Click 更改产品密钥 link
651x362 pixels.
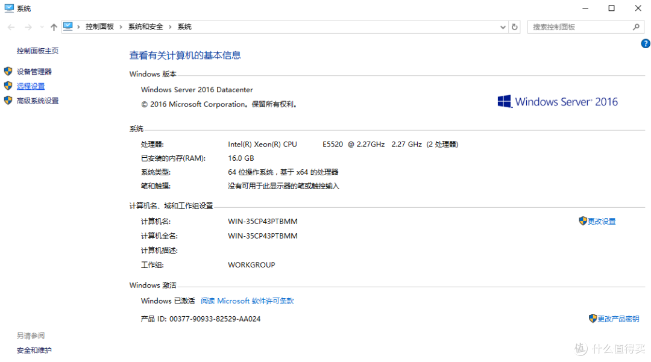(x=618, y=319)
